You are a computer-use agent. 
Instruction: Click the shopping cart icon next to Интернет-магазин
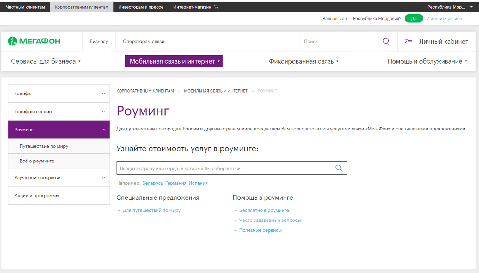tap(216, 7)
